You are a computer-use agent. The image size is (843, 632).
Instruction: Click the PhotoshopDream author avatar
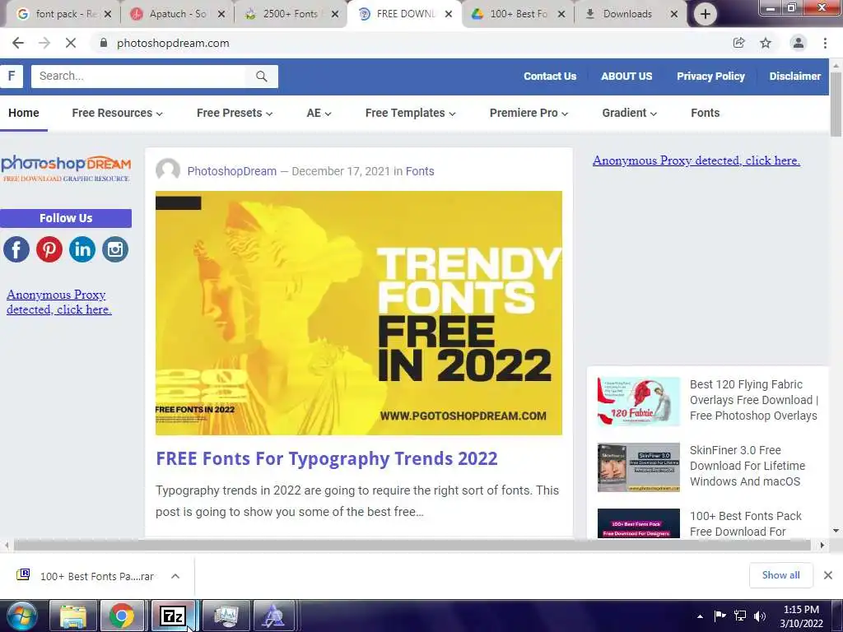coord(168,171)
